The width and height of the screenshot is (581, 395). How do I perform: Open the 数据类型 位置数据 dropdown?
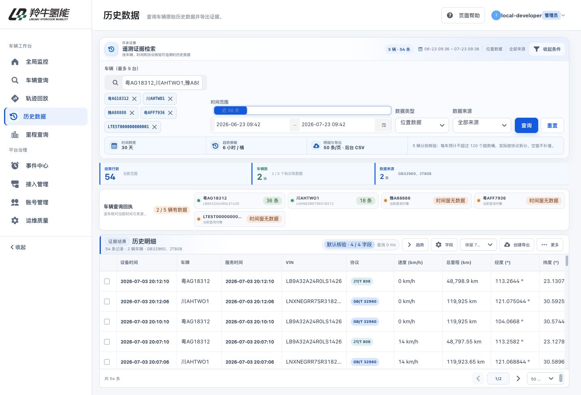[422, 125]
